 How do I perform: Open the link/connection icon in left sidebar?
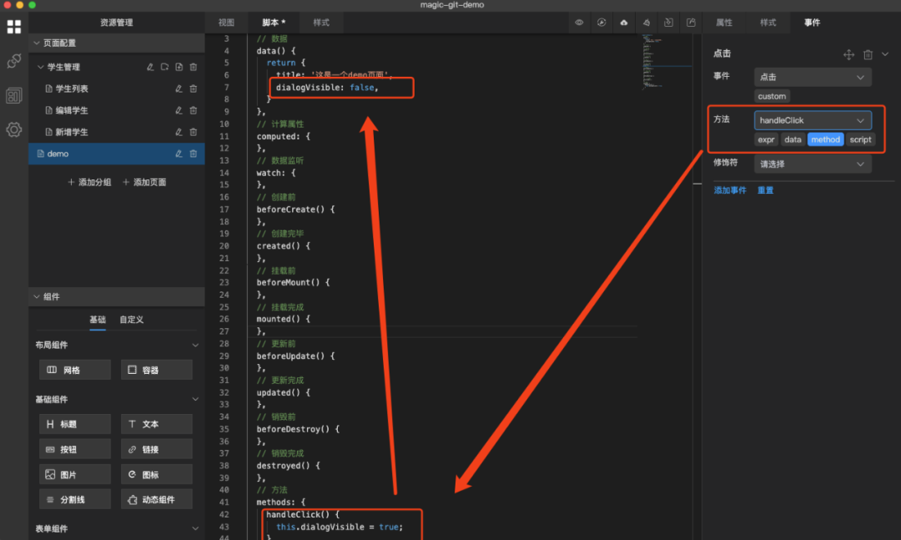[14, 61]
